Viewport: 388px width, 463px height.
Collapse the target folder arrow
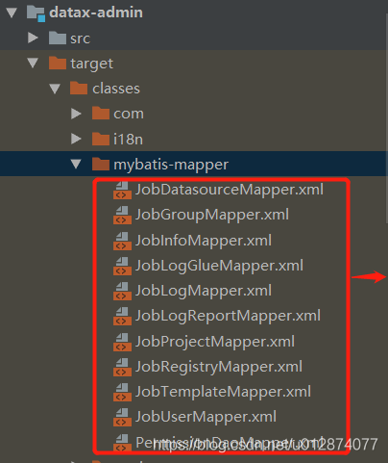33,63
